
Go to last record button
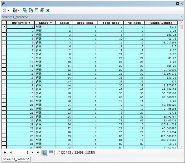[x=38, y=152]
